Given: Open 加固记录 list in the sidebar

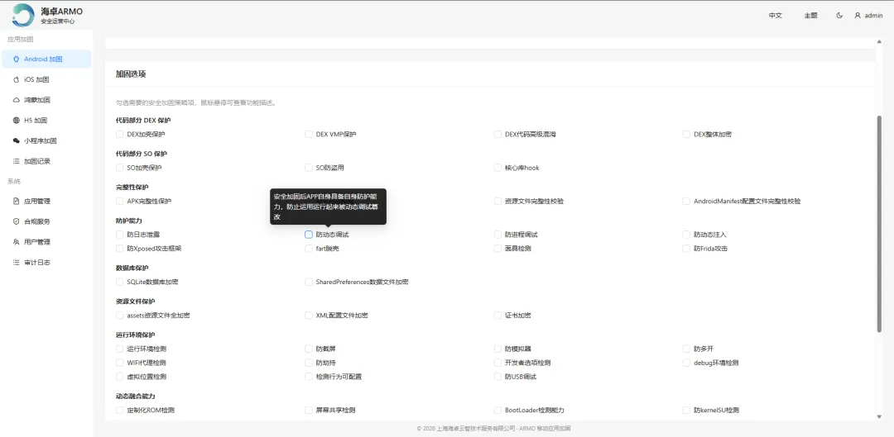Looking at the screenshot, I should pyautogui.click(x=46, y=162).
